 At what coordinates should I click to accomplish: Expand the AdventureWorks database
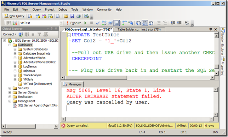click(15, 58)
